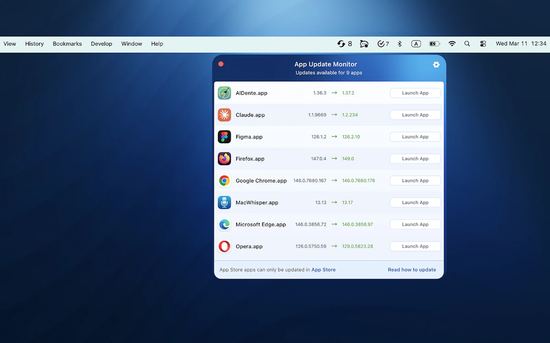Screen dimensions: 550x343
Task: Click the AlDente.app icon
Action: click(x=224, y=93)
